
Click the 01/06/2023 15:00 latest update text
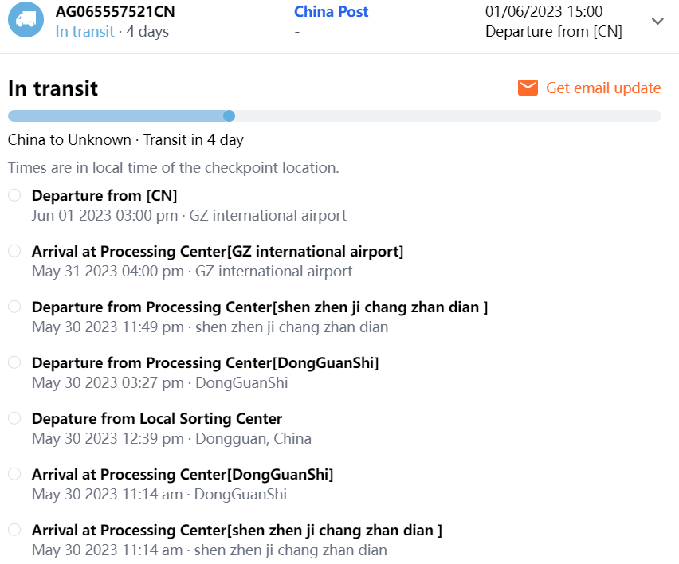[544, 12]
